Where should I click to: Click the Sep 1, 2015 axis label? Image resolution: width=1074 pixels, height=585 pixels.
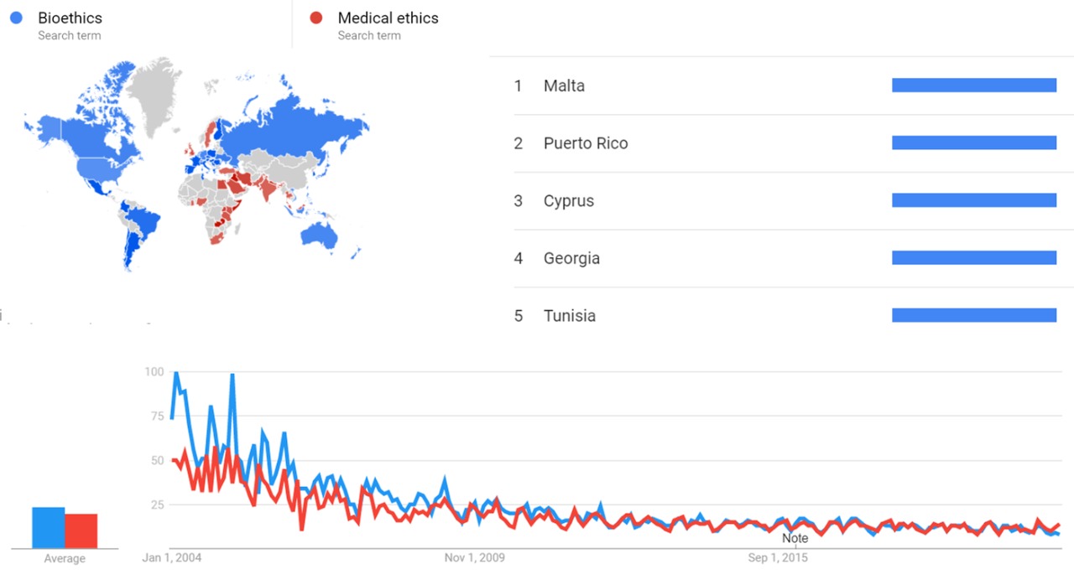(778, 557)
